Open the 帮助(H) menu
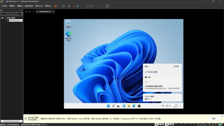The image size is (224, 126). click(x=48, y=6)
